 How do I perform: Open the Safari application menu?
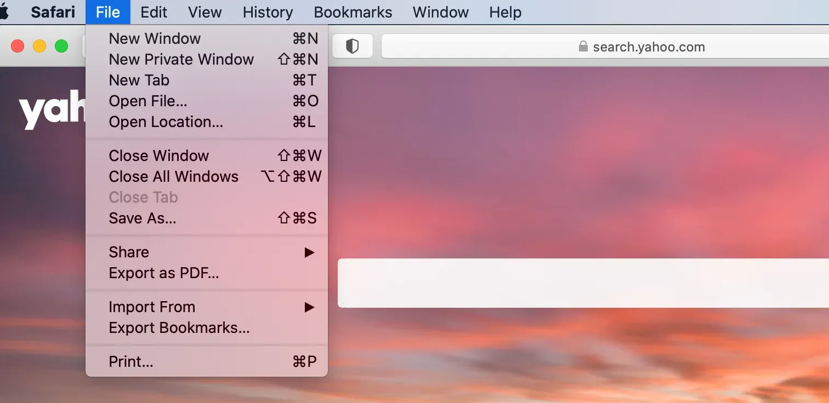pos(53,12)
